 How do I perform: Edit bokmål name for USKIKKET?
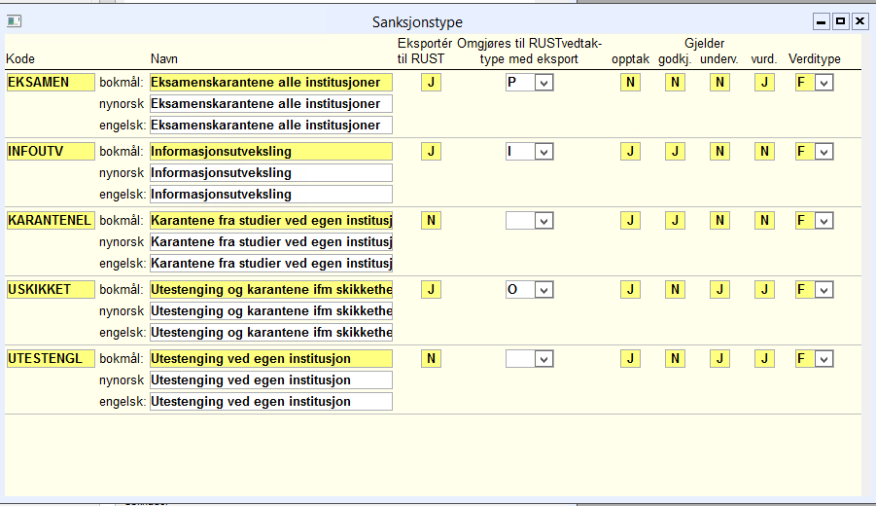point(271,290)
